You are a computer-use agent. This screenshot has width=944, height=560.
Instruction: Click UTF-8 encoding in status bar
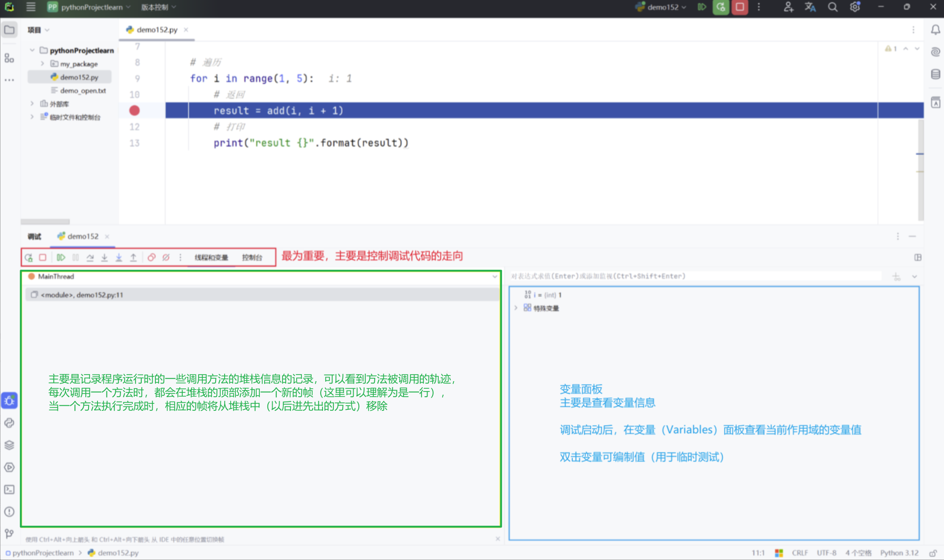826,553
